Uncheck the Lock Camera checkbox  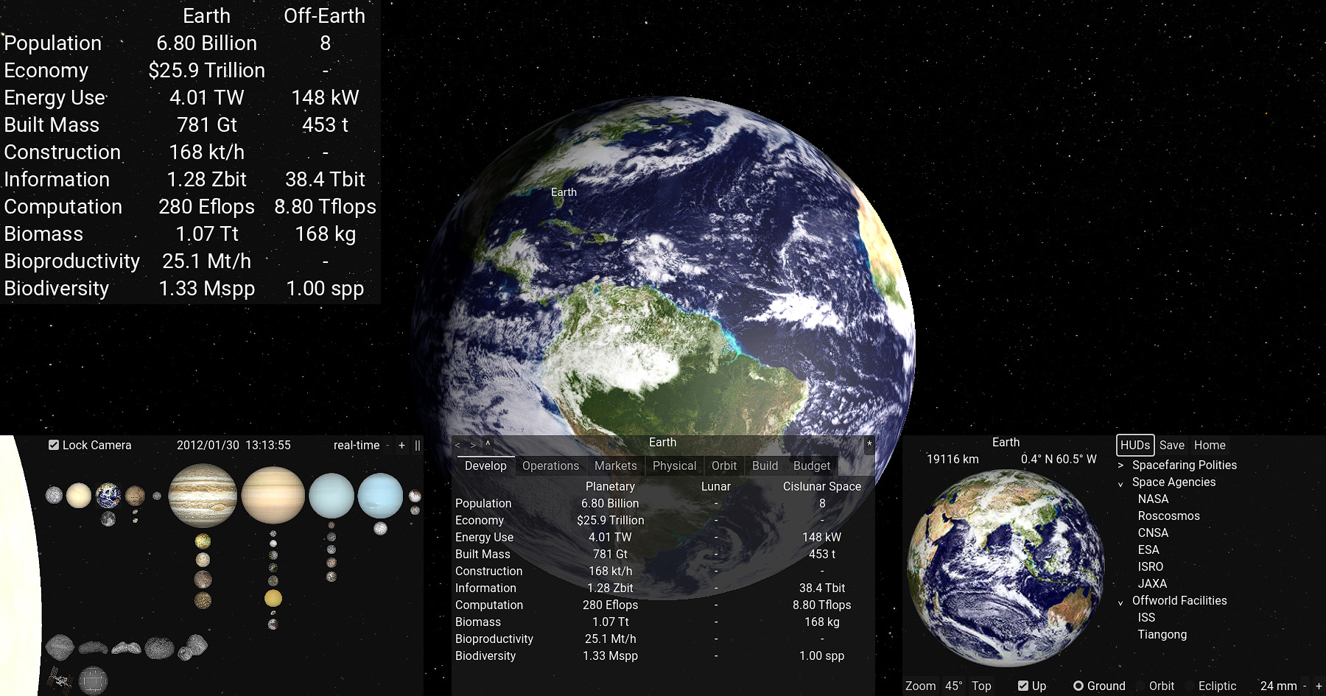tap(53, 445)
